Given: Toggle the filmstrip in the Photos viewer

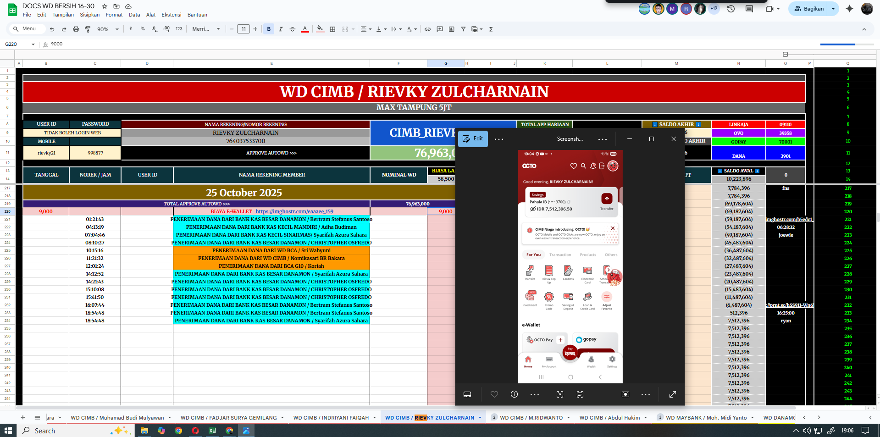Looking at the screenshot, I should pyautogui.click(x=467, y=394).
